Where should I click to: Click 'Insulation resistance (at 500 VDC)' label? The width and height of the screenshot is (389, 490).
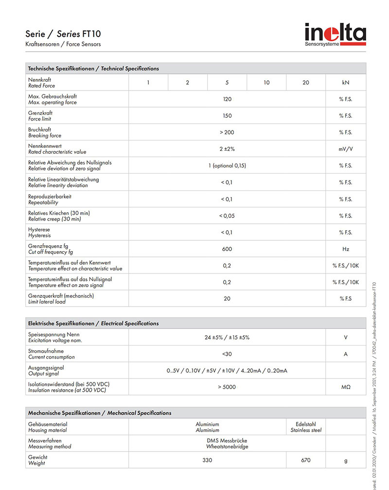pos(67,390)
